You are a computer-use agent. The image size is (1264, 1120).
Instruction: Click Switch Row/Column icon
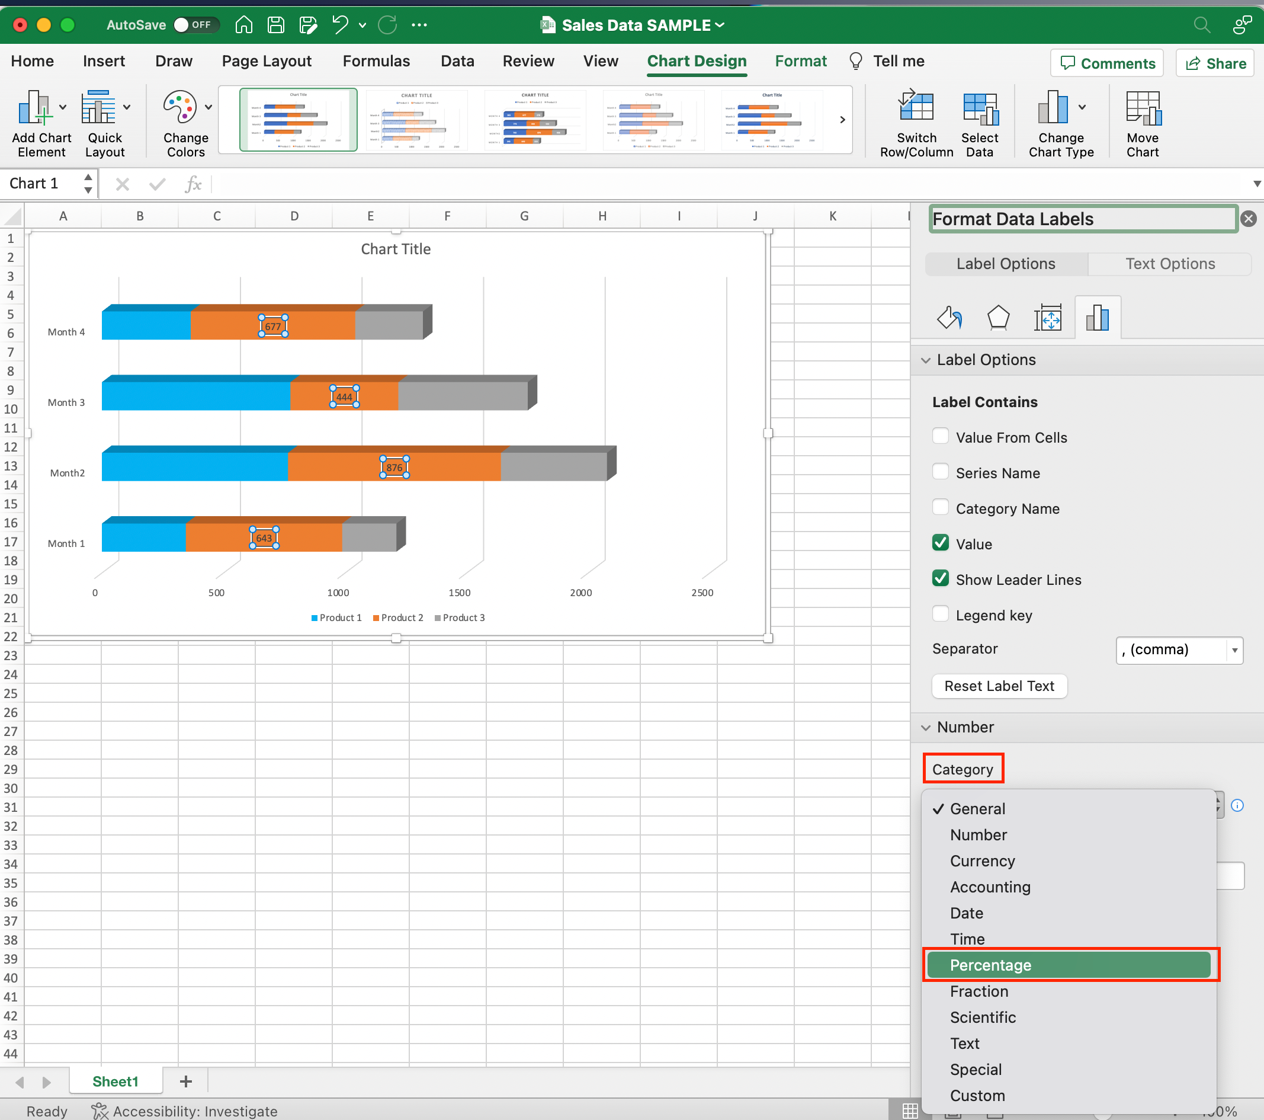coord(916,107)
